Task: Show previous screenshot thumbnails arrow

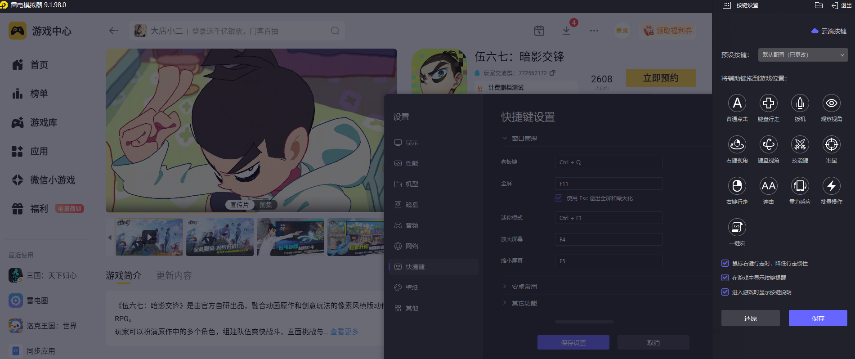Action: [x=110, y=237]
